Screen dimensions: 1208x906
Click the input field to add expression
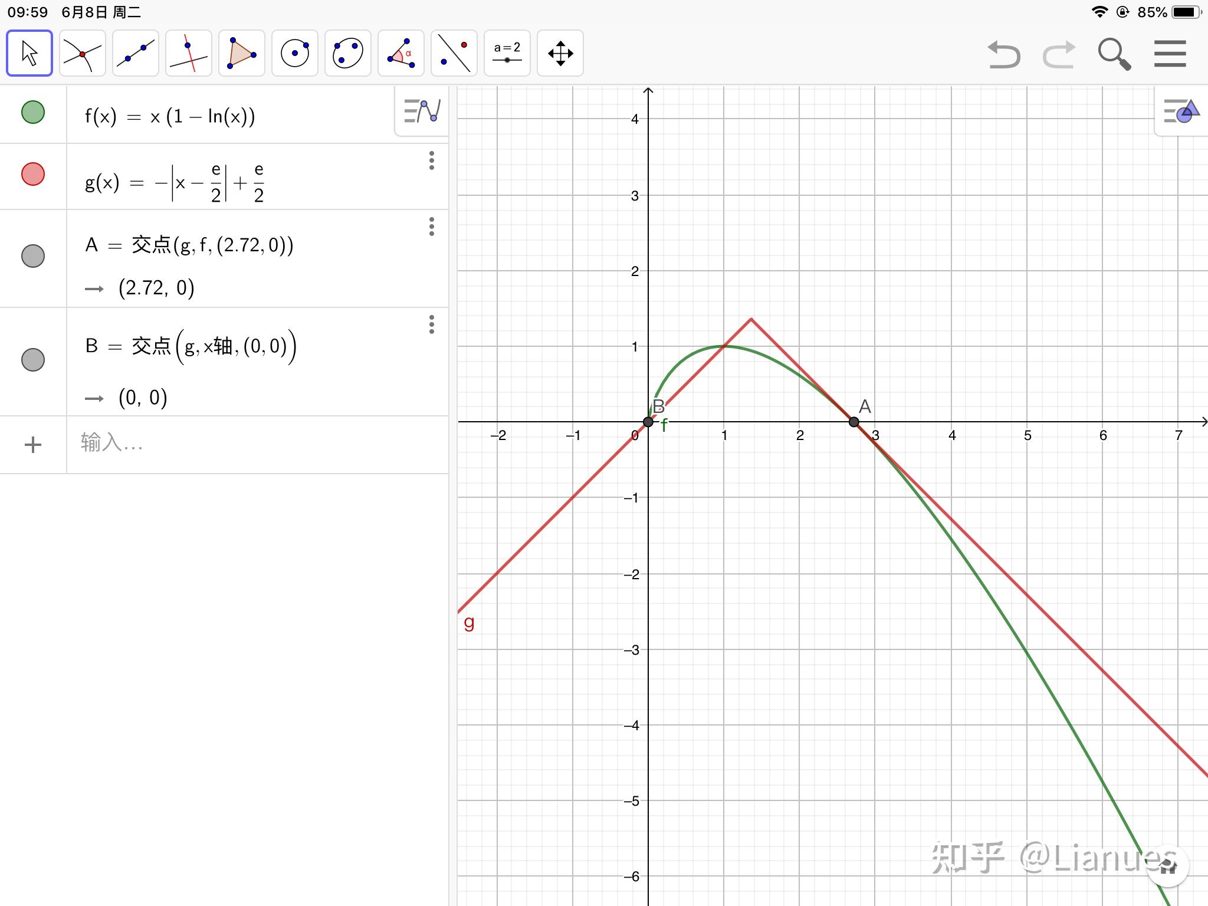[257, 444]
